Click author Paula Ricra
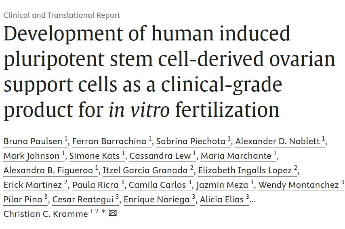The image size is (345, 229). point(95,185)
